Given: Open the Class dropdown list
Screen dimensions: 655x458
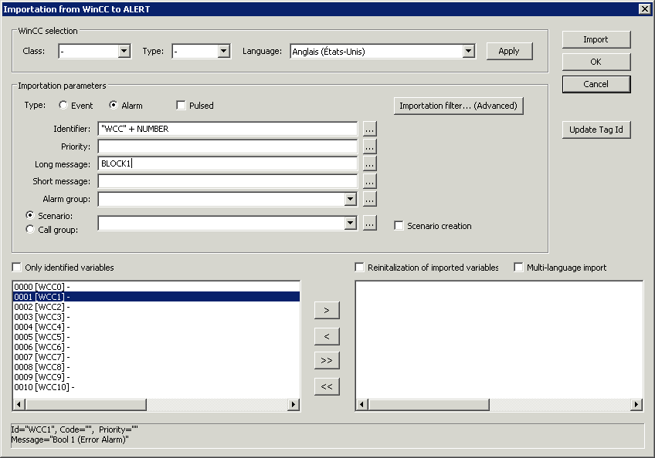Looking at the screenshot, I should (x=124, y=52).
